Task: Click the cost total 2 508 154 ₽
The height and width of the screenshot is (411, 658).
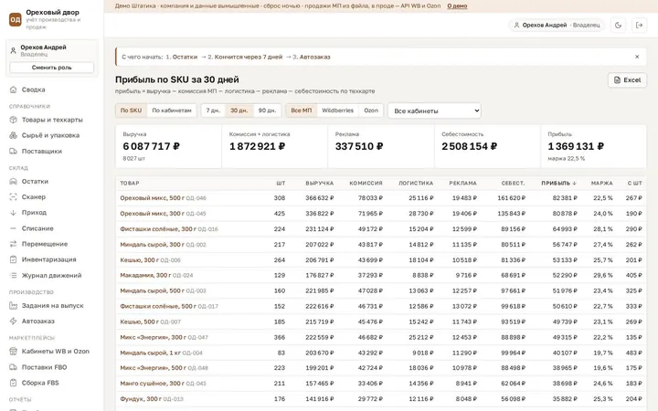Action: pyautogui.click(x=469, y=146)
